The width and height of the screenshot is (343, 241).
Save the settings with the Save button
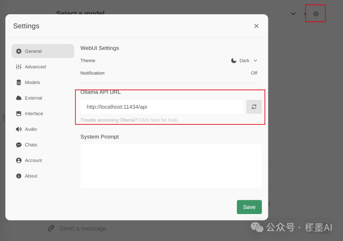tap(249, 207)
